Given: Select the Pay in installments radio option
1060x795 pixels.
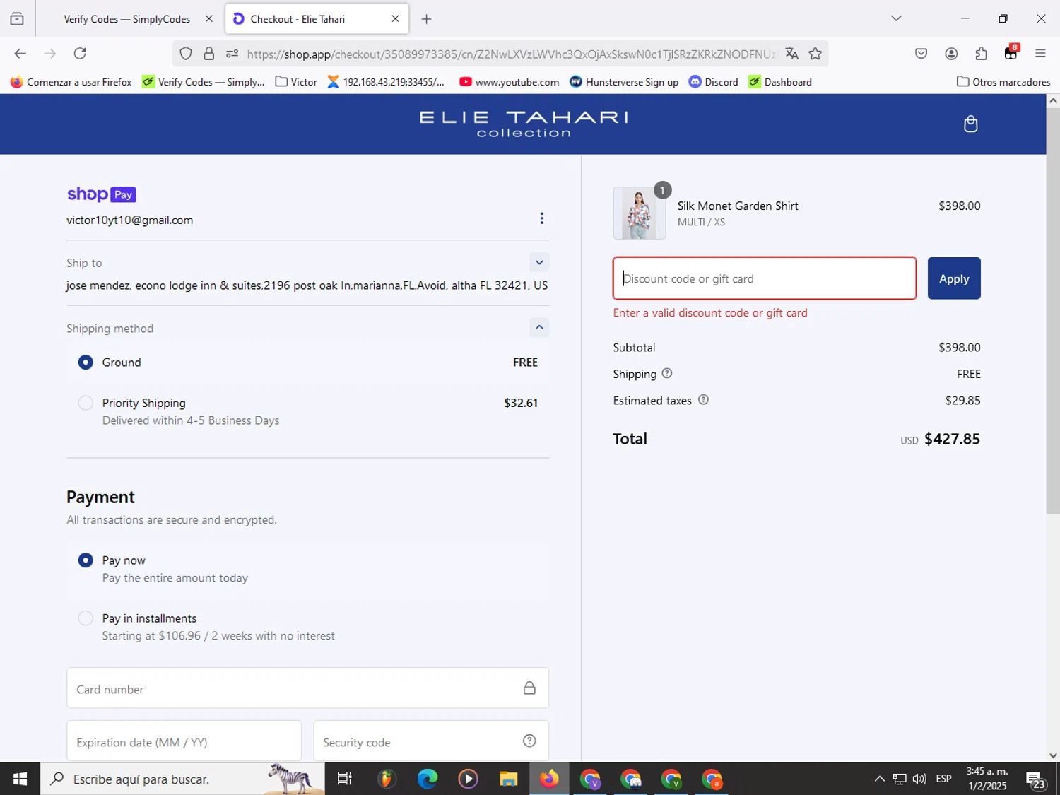Looking at the screenshot, I should click(x=86, y=618).
